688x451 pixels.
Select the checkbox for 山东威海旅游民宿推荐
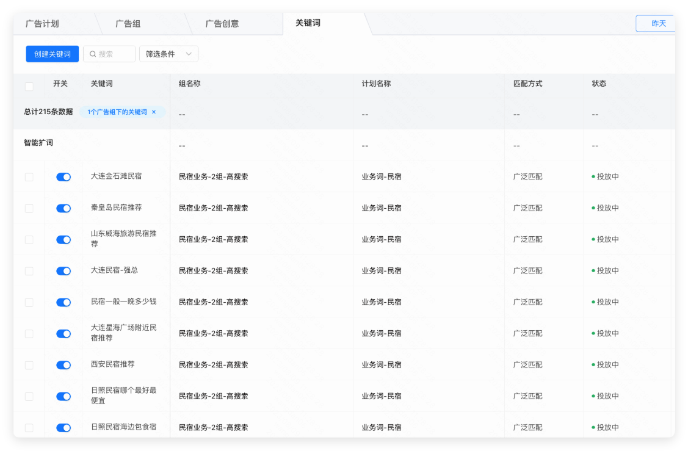tap(29, 240)
